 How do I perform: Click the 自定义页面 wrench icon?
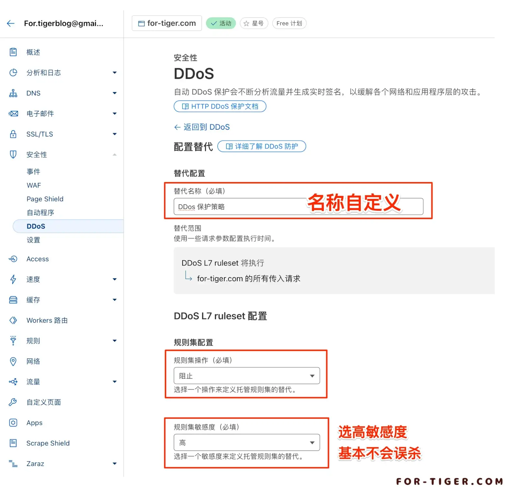coord(13,402)
